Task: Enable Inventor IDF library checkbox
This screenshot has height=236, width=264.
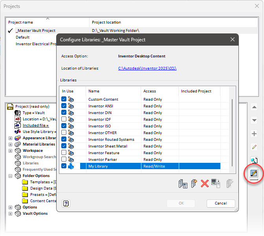Action: click(x=64, y=119)
